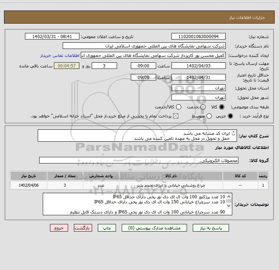Click the row number cell 1
The image size is (279, 270).
click(x=263, y=185)
